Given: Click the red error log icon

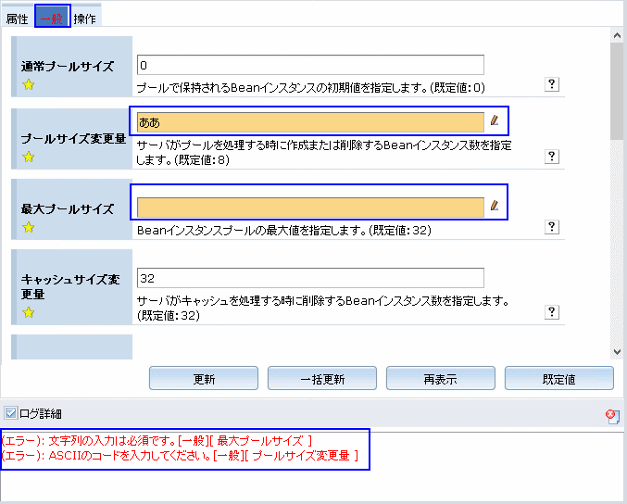Looking at the screenshot, I should click(612, 416).
